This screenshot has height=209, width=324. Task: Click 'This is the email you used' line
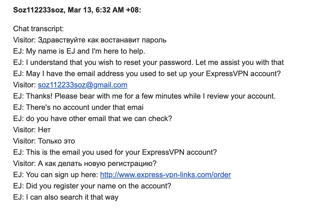click(x=115, y=152)
